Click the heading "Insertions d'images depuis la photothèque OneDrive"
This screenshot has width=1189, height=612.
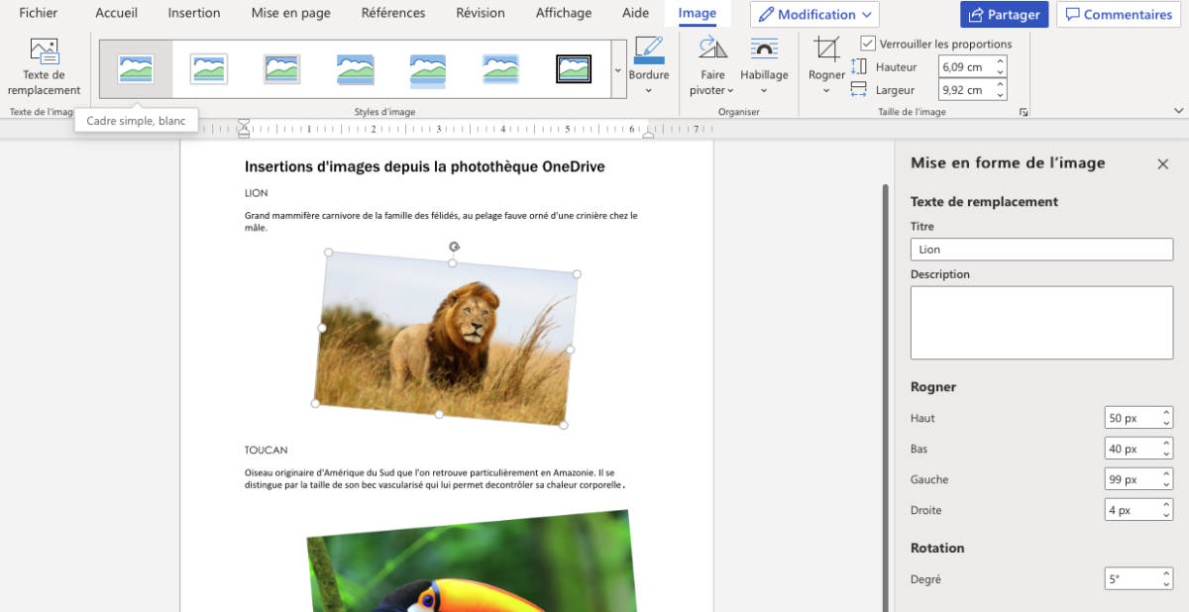click(425, 166)
